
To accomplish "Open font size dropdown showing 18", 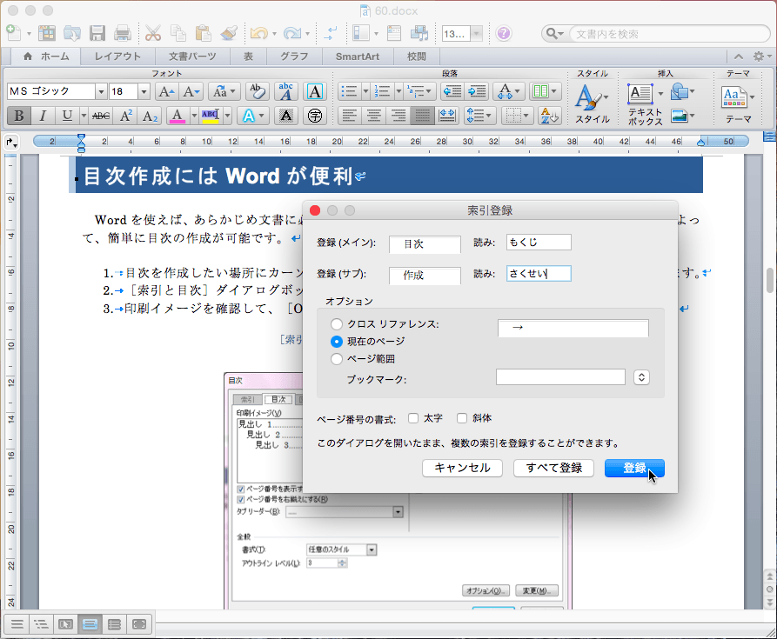I will tap(144, 91).
